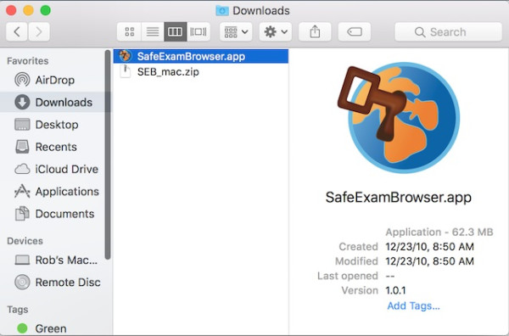Click the Remote Disc disc icon
Image resolution: width=509 pixels, height=336 pixels.
[22, 282]
